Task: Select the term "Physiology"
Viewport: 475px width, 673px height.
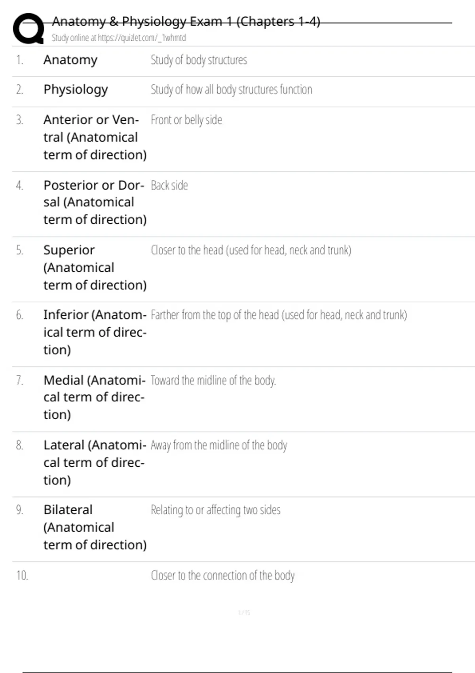Action: click(x=76, y=90)
